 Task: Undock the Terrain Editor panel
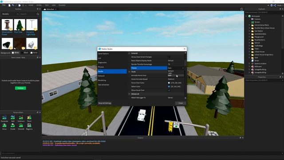pos(37,112)
